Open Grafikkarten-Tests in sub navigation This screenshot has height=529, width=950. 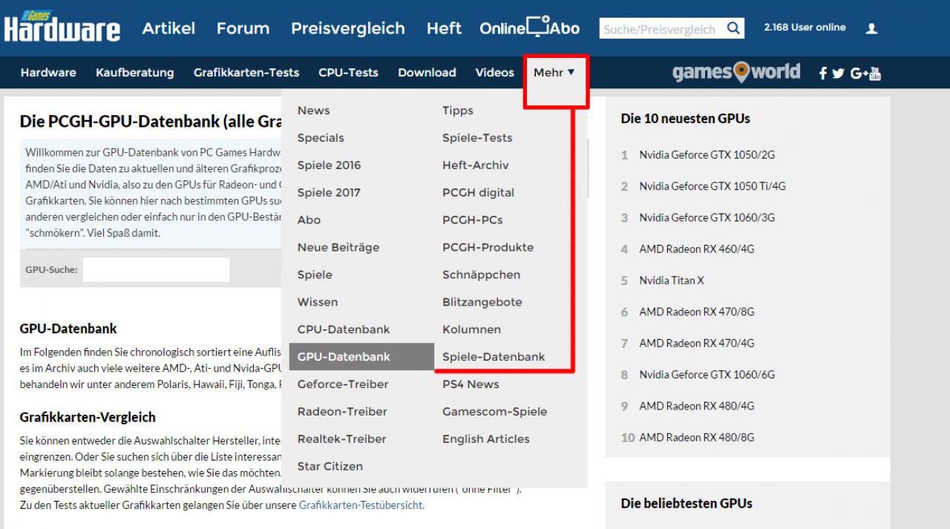click(x=246, y=72)
